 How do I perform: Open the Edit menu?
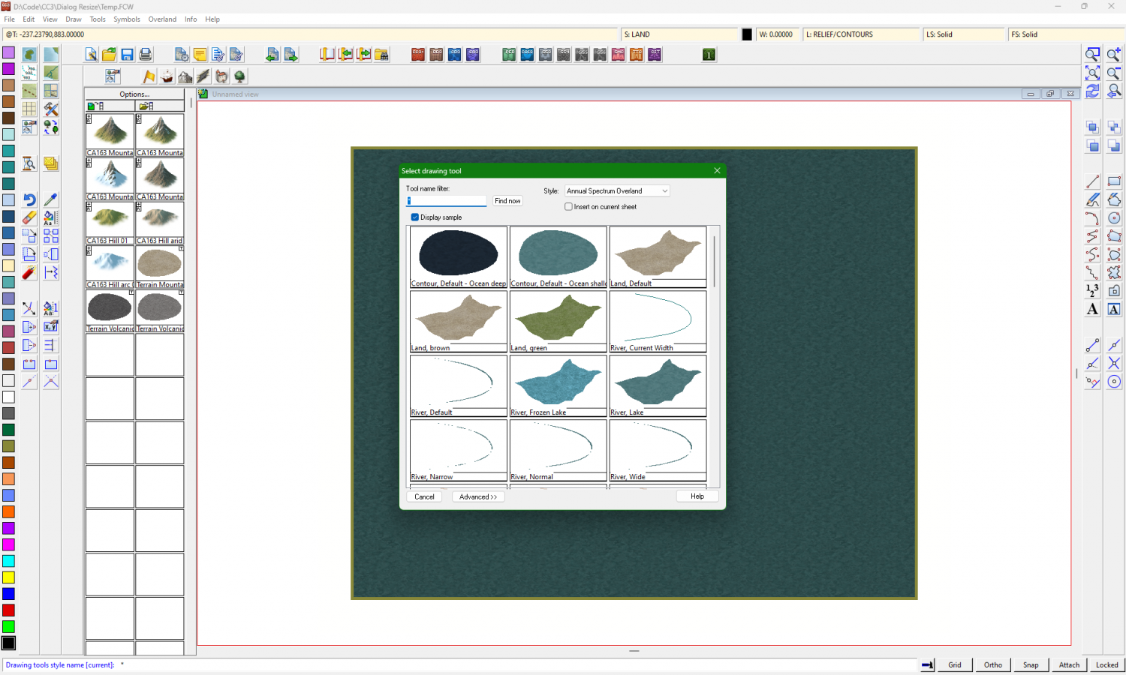click(x=29, y=19)
